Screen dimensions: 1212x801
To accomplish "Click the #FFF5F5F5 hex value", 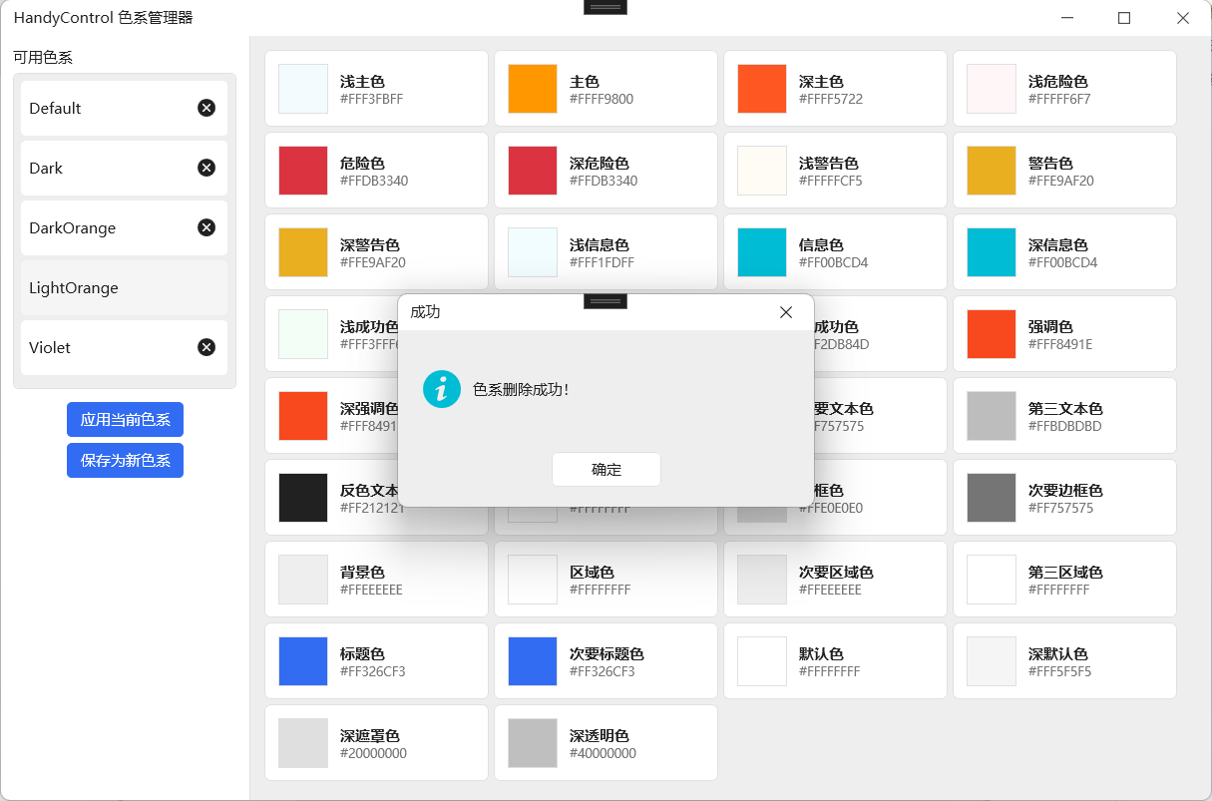I will pyautogui.click(x=1059, y=672).
